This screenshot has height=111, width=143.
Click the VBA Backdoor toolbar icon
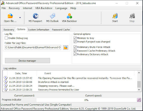click(69, 16)
